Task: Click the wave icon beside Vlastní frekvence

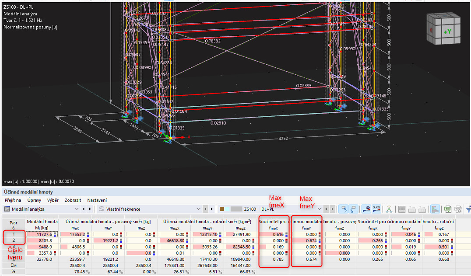Action: (x=102, y=209)
